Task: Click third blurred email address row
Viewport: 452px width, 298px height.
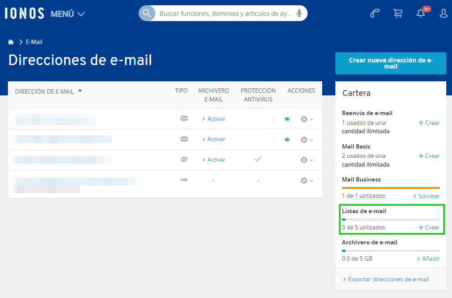Action: 62,160
